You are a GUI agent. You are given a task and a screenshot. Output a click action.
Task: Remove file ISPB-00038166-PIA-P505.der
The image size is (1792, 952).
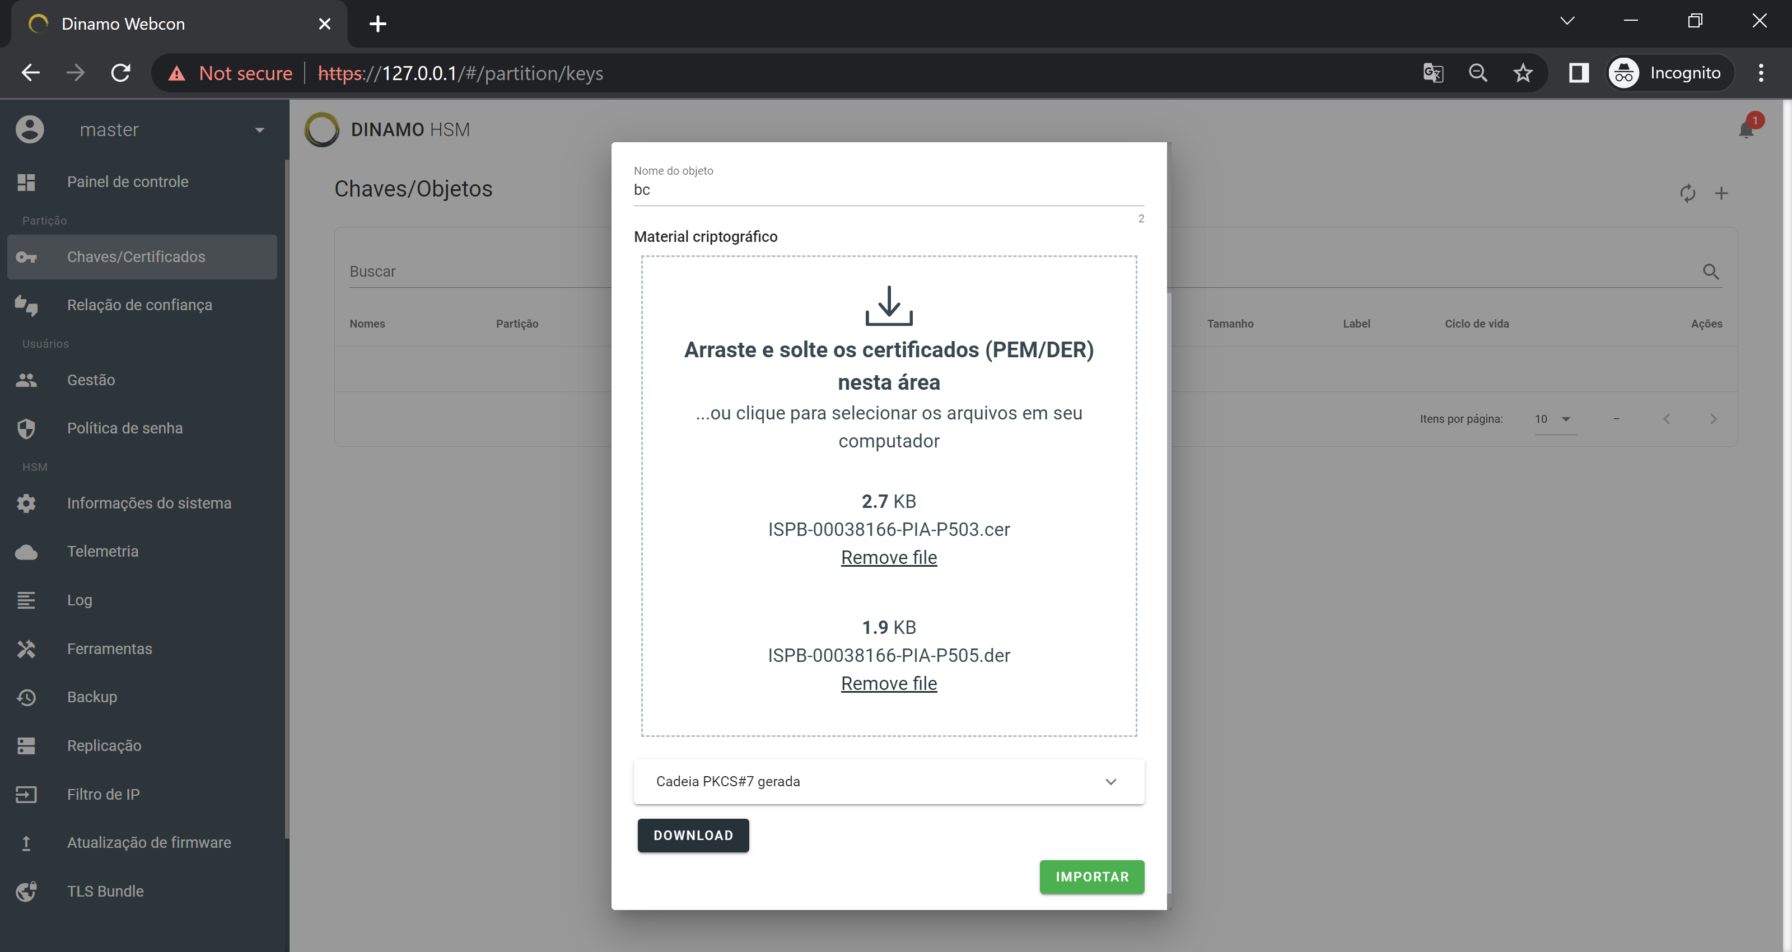889,683
